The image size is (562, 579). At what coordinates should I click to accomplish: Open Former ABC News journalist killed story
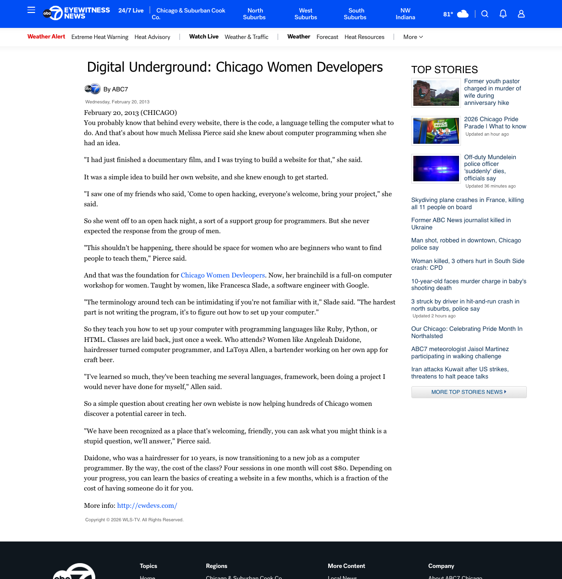point(461,224)
